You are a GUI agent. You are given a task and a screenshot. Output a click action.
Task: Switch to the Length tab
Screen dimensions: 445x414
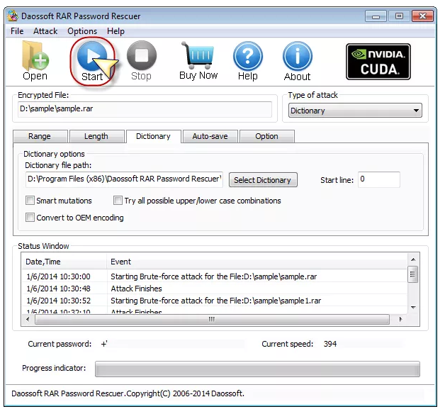point(96,136)
